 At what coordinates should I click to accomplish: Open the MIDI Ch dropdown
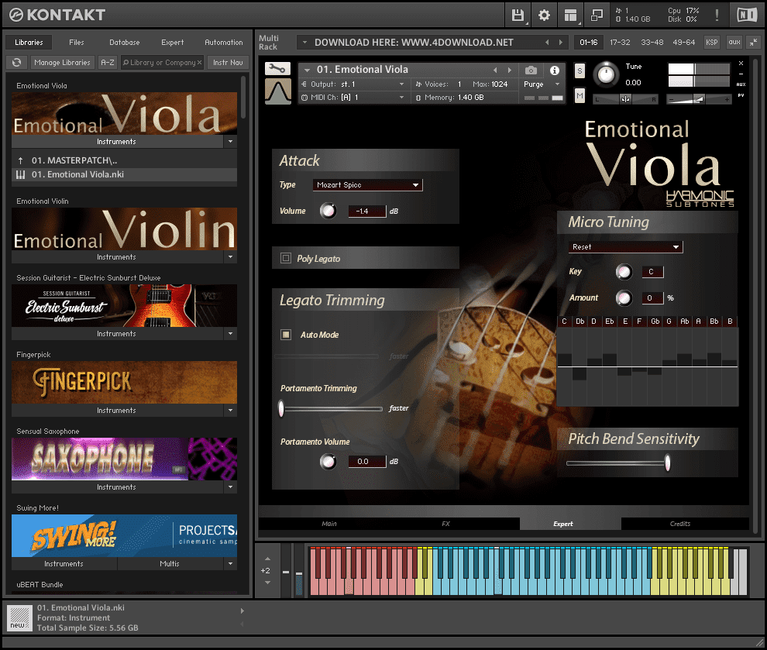tap(353, 98)
